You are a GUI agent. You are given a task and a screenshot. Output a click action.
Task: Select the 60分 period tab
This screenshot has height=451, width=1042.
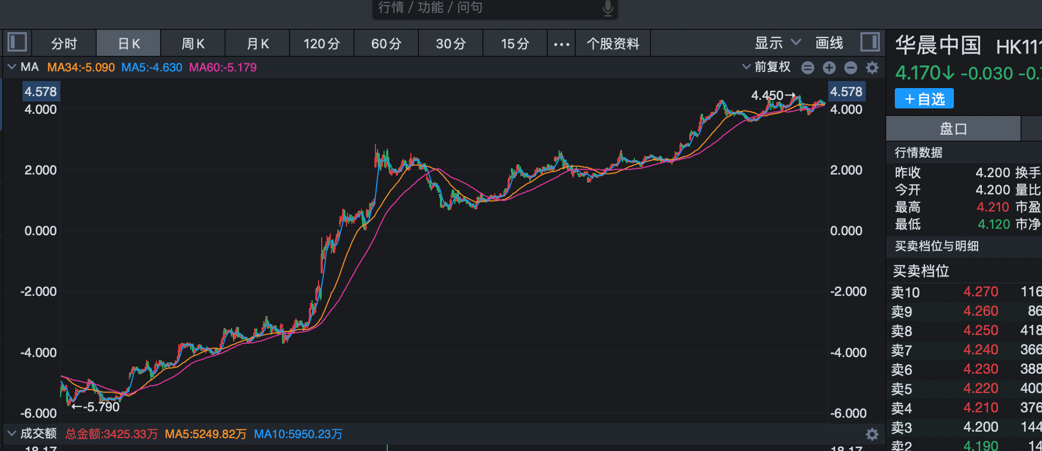click(386, 43)
